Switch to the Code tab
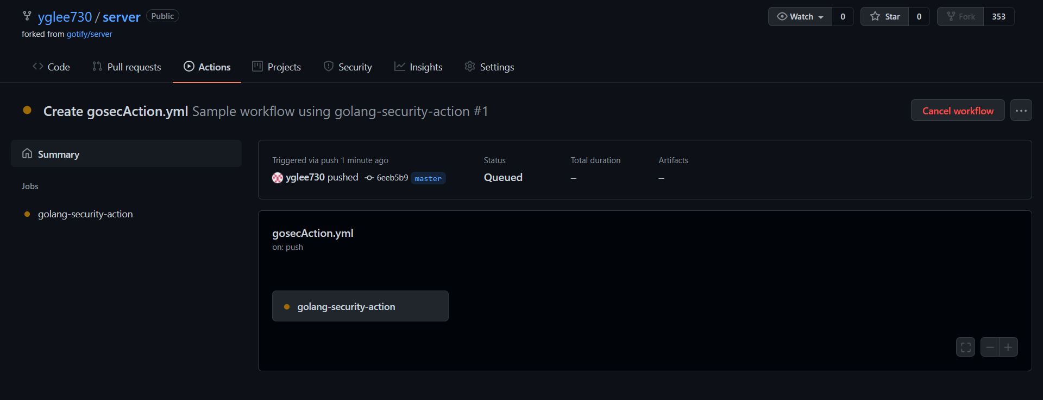Viewport: 1043px width, 400px height. [51, 67]
